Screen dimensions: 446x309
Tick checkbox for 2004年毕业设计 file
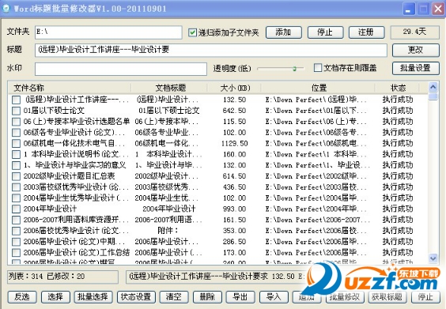coord(17,209)
